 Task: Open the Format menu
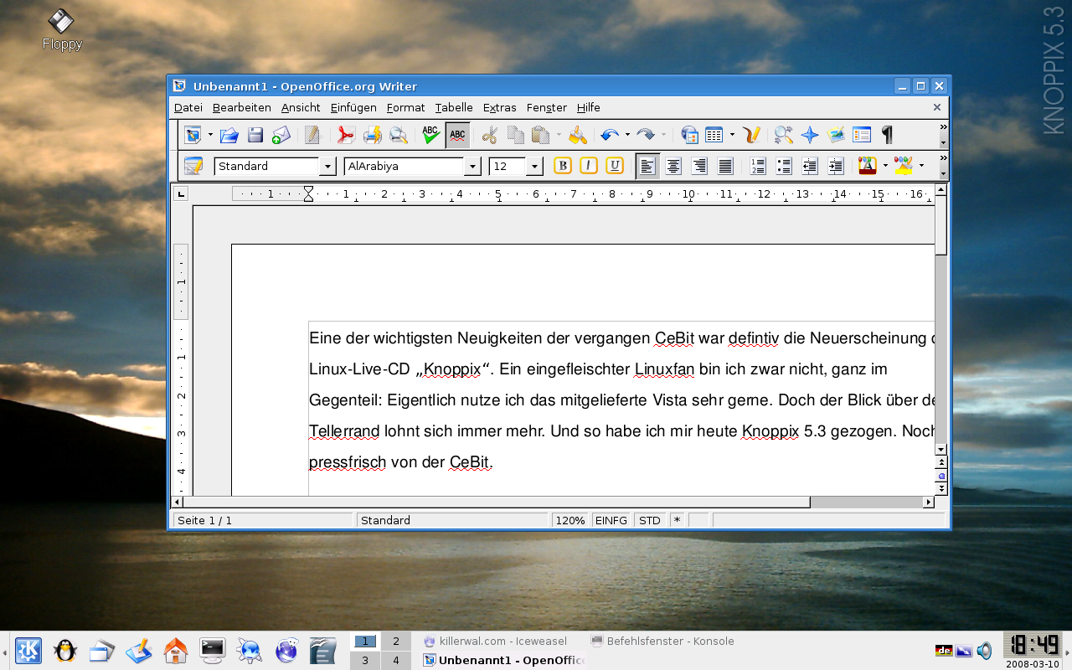click(x=405, y=107)
